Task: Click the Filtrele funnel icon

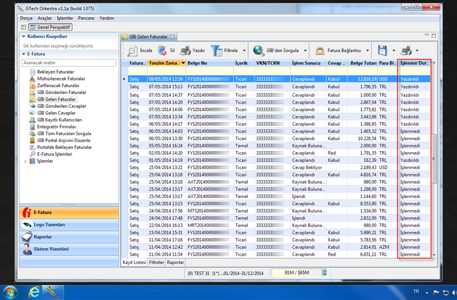Action: [216, 51]
